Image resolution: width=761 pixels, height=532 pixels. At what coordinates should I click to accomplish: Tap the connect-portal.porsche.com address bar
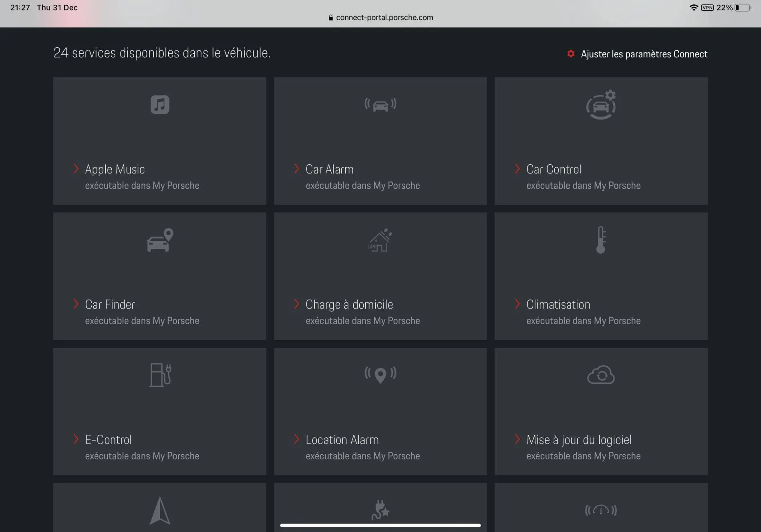pos(380,18)
